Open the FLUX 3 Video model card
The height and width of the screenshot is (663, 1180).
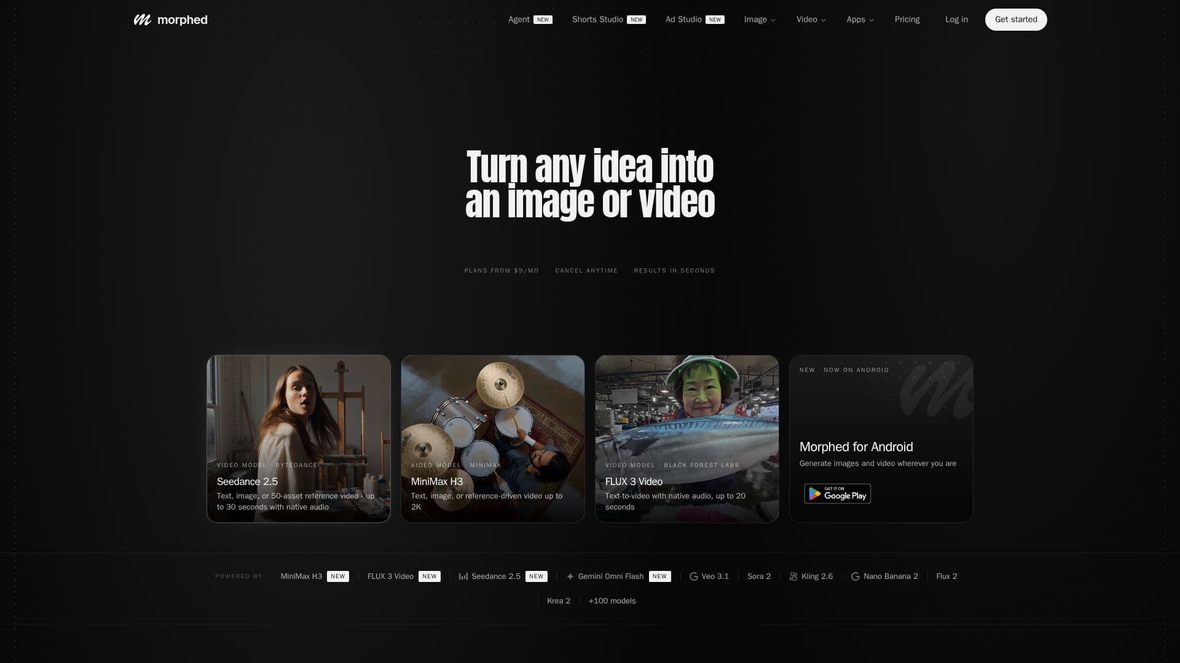pos(687,439)
